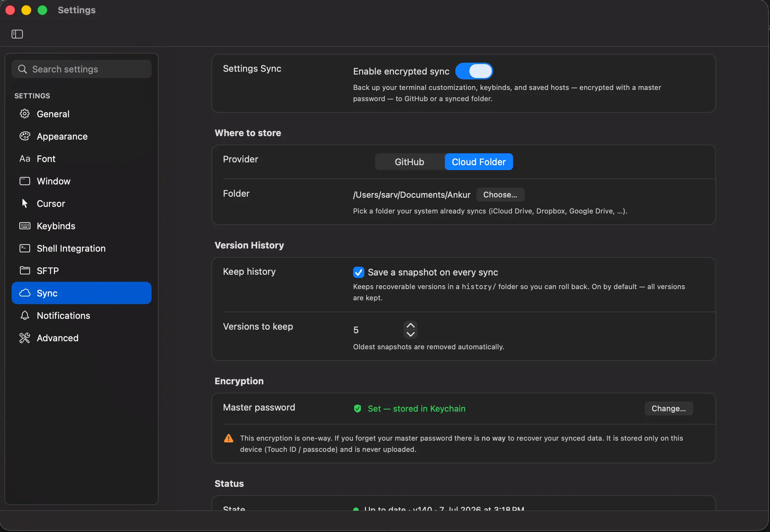Click the Version History heading
770x532 pixels.
(x=249, y=245)
